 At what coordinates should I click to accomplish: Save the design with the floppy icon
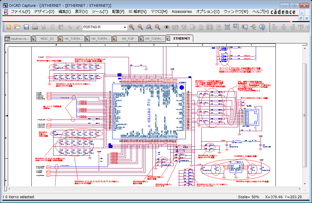tap(26, 27)
